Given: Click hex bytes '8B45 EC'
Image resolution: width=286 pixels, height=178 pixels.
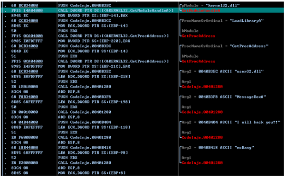Looking at the screenshot, I should (20, 26).
